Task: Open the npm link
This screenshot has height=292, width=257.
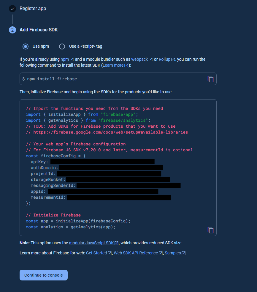Action: point(67,60)
